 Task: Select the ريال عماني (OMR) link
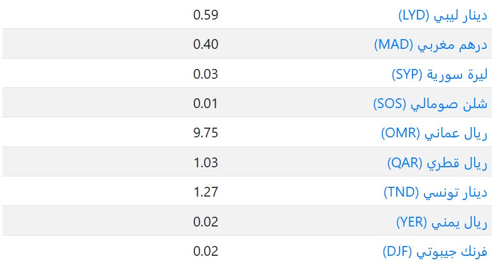[434, 133]
